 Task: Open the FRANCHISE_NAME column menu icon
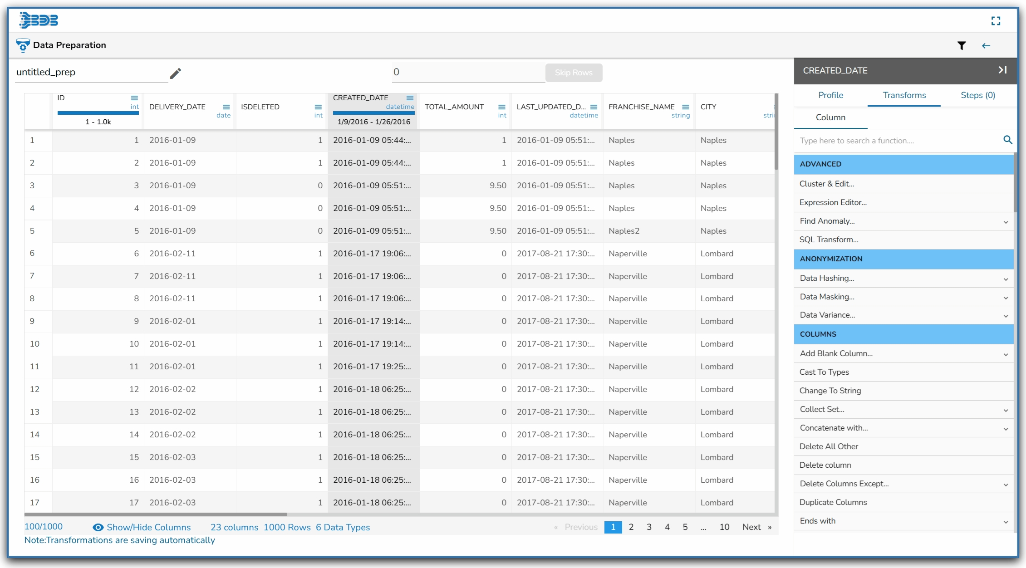click(686, 107)
